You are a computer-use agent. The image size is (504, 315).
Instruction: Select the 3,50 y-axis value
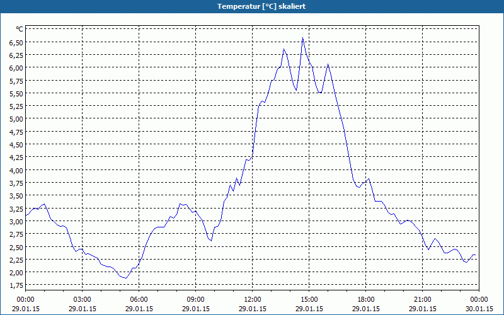[16, 195]
